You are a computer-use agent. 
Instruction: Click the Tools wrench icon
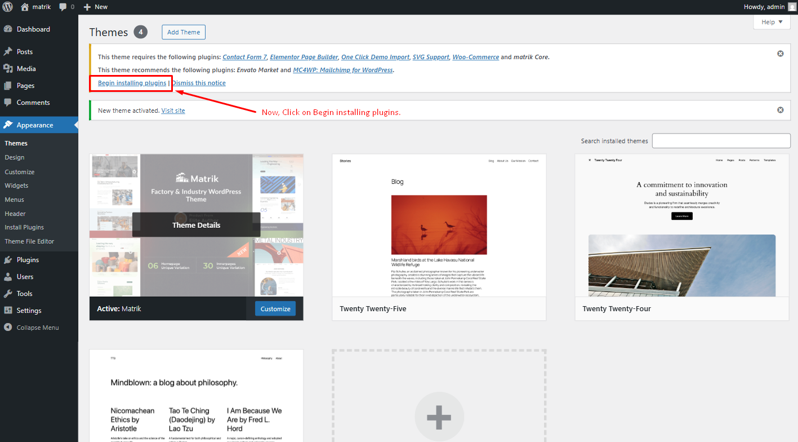click(8, 294)
